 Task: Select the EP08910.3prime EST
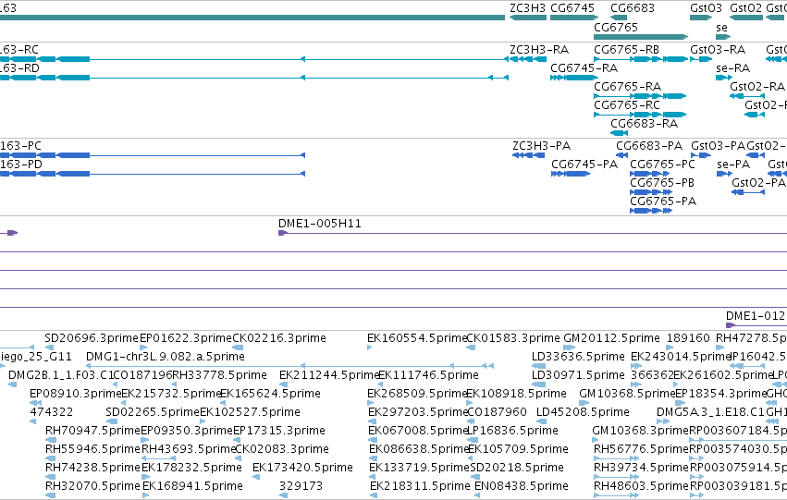tap(35, 403)
